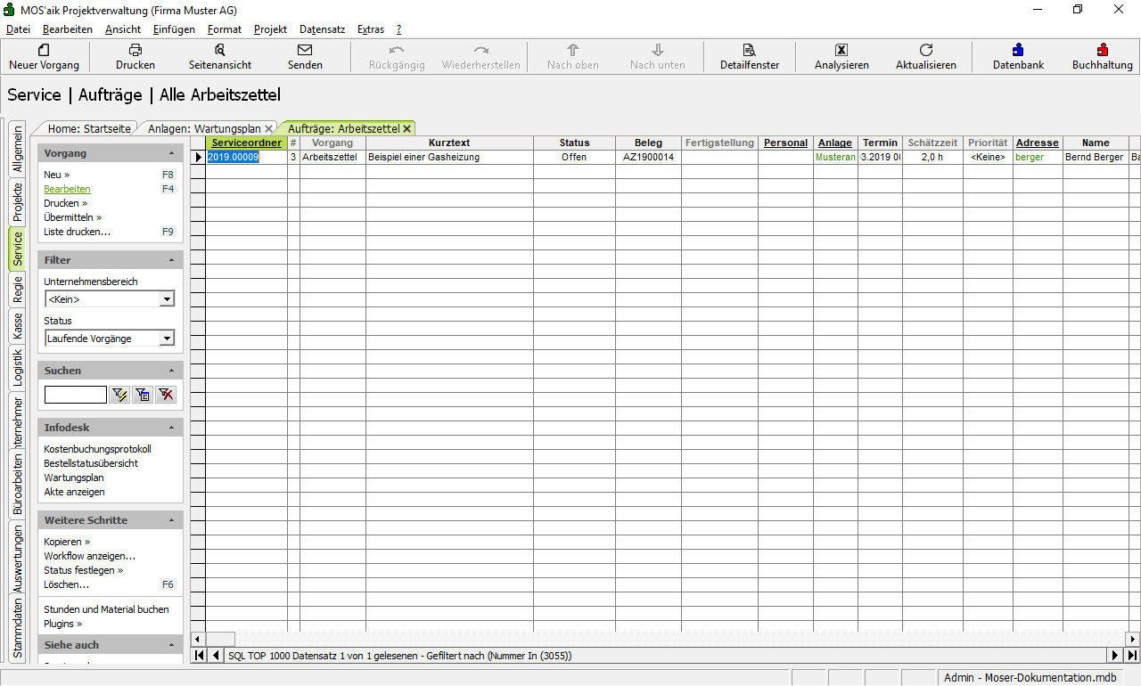Open Seitenansicht print preview
Screen dimensions: 1141x686
click(220, 50)
